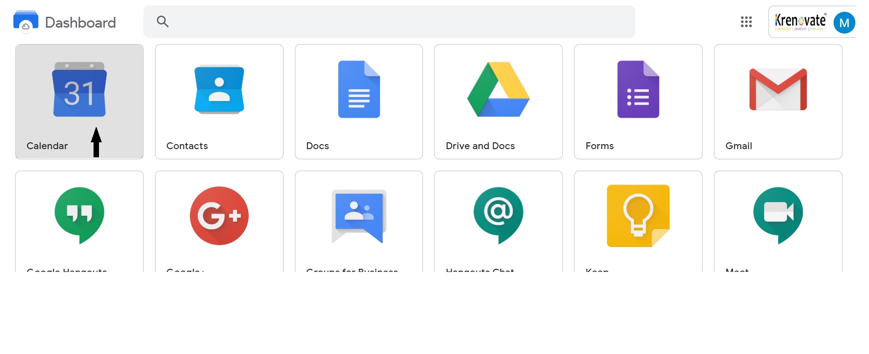Open the Groups for Business icon
This screenshot has width=869, height=354.
point(359,216)
